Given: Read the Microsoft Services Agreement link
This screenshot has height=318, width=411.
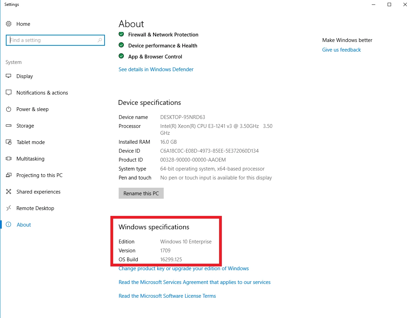Looking at the screenshot, I should tap(194, 282).
